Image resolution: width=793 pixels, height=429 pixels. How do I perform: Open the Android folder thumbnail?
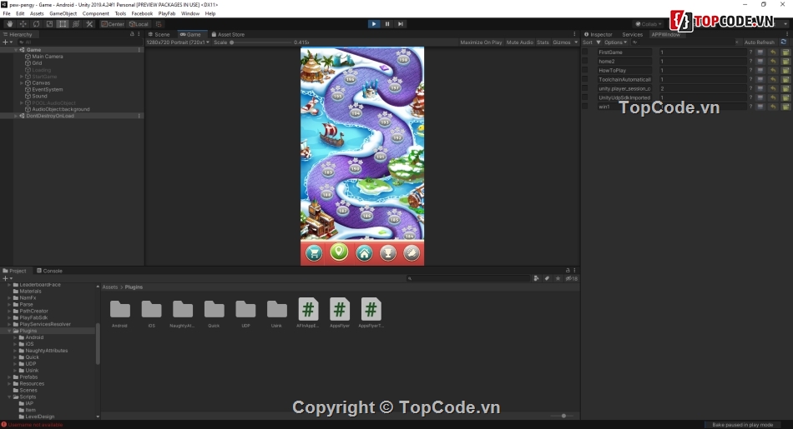[120, 313]
